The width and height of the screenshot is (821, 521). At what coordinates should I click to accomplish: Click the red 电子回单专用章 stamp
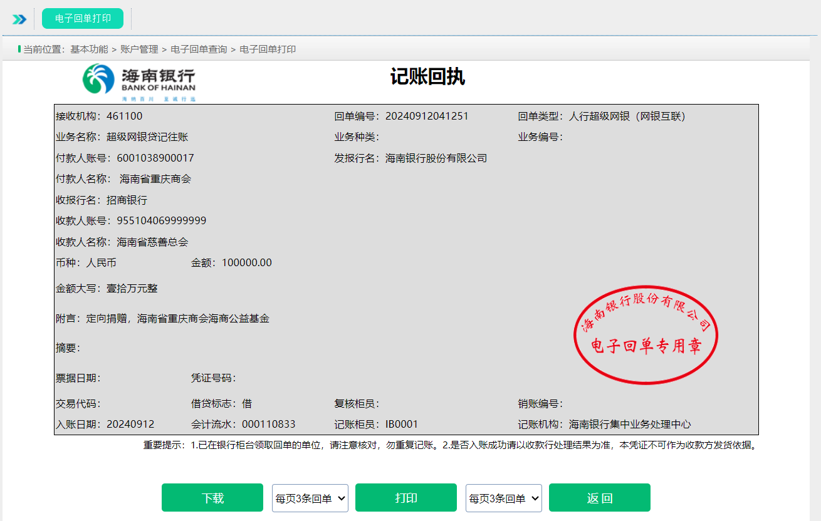[646, 335]
